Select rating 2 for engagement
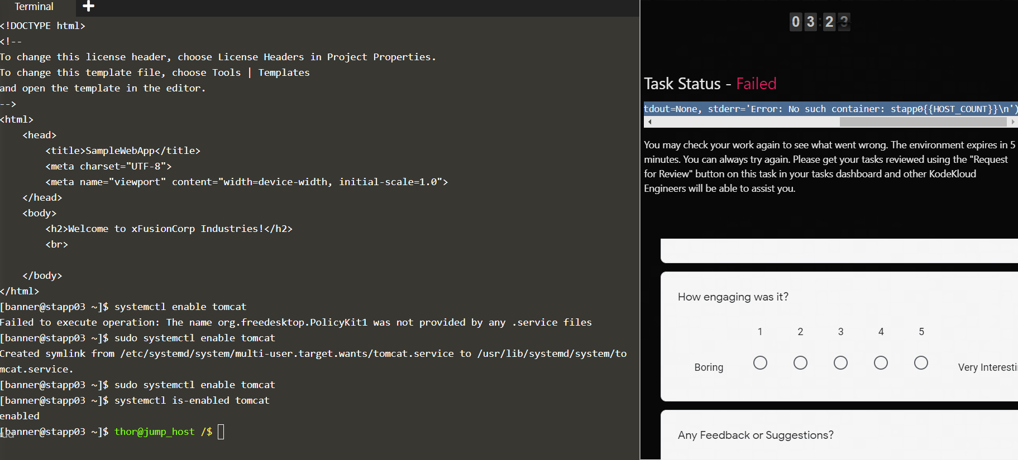The width and height of the screenshot is (1018, 460). tap(800, 363)
